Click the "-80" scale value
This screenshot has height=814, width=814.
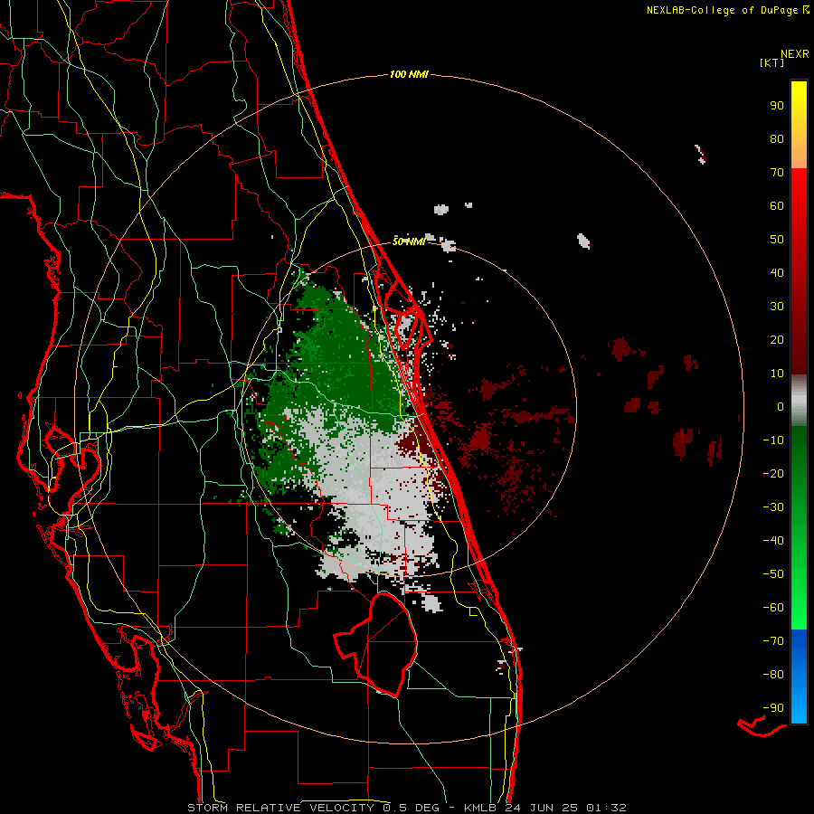click(x=773, y=675)
